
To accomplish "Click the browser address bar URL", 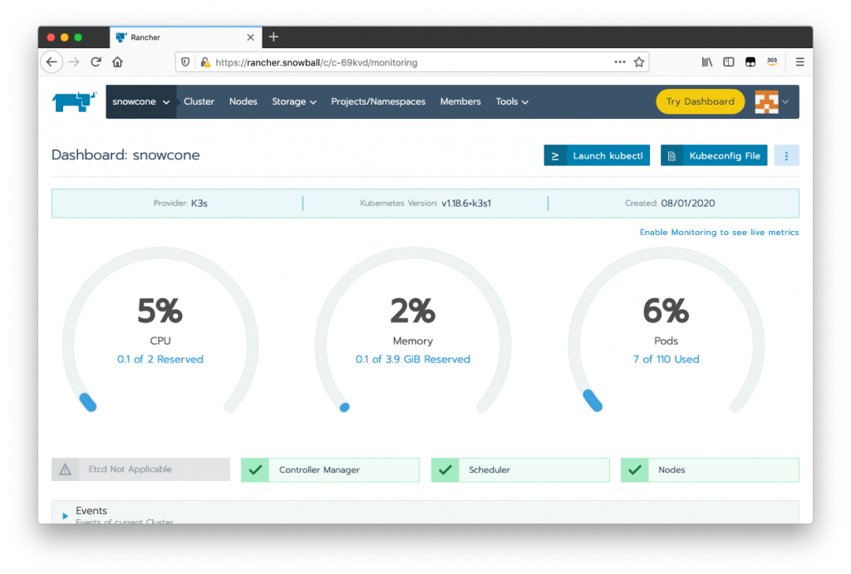I will (x=317, y=62).
